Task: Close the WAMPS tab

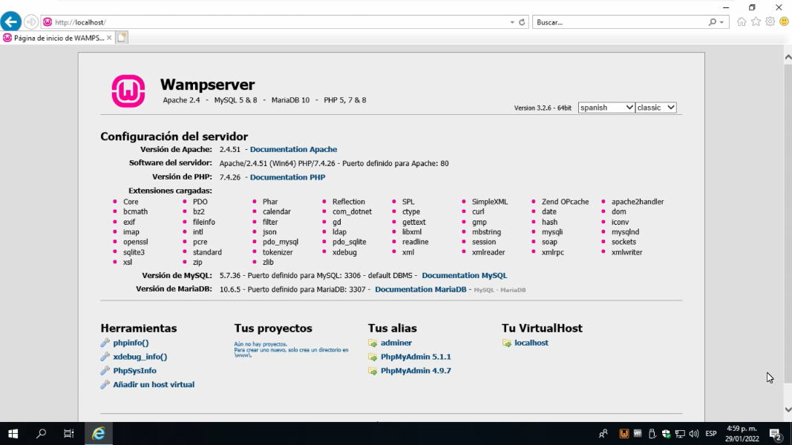Action: tap(109, 38)
